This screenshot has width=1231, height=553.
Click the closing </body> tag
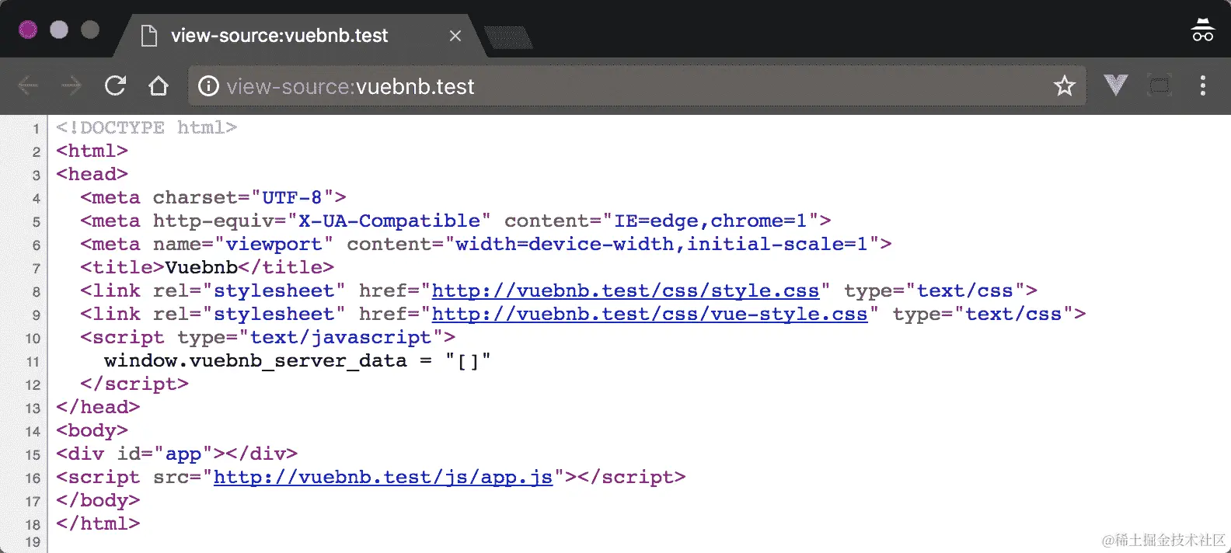click(x=98, y=500)
